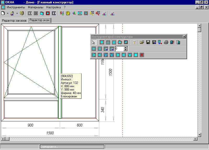Increase value with the spinner up arrow
Image resolution: width=209 pixels, height=150 pixels.
click(x=126, y=47)
